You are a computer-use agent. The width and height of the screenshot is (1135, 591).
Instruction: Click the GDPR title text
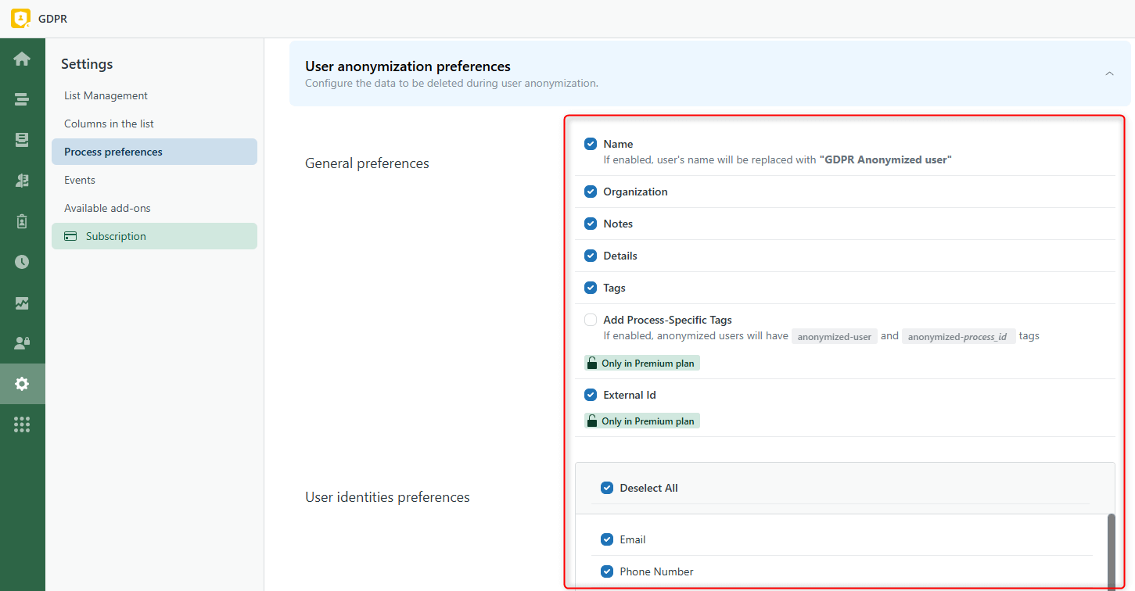tap(52, 19)
